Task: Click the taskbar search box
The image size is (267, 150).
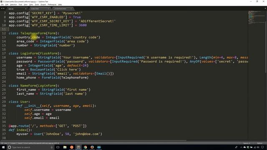Action: (30, 147)
